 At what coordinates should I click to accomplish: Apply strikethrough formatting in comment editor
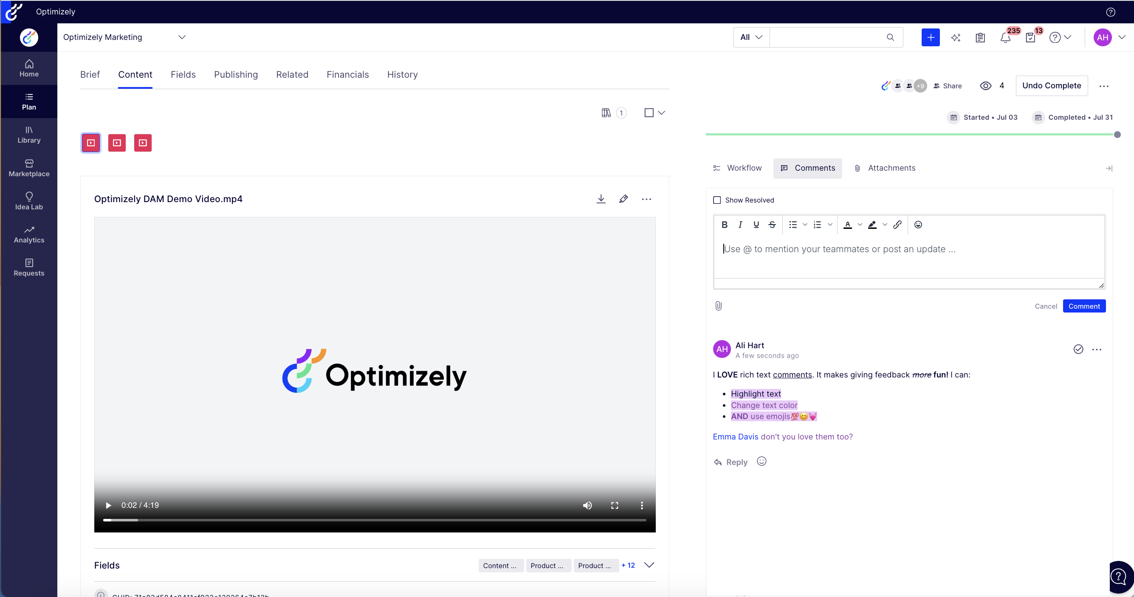772,225
